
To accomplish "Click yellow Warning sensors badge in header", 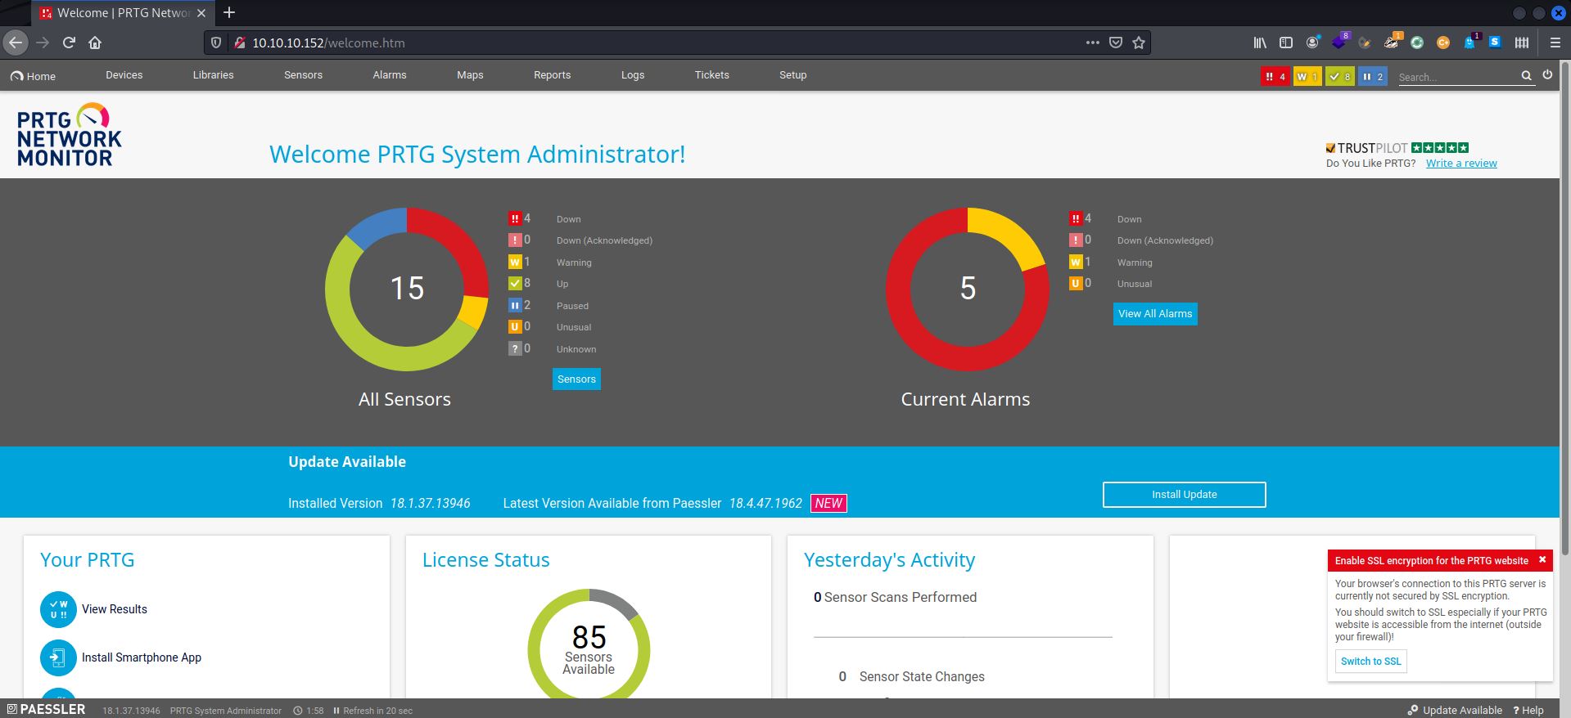I will coord(1307,77).
